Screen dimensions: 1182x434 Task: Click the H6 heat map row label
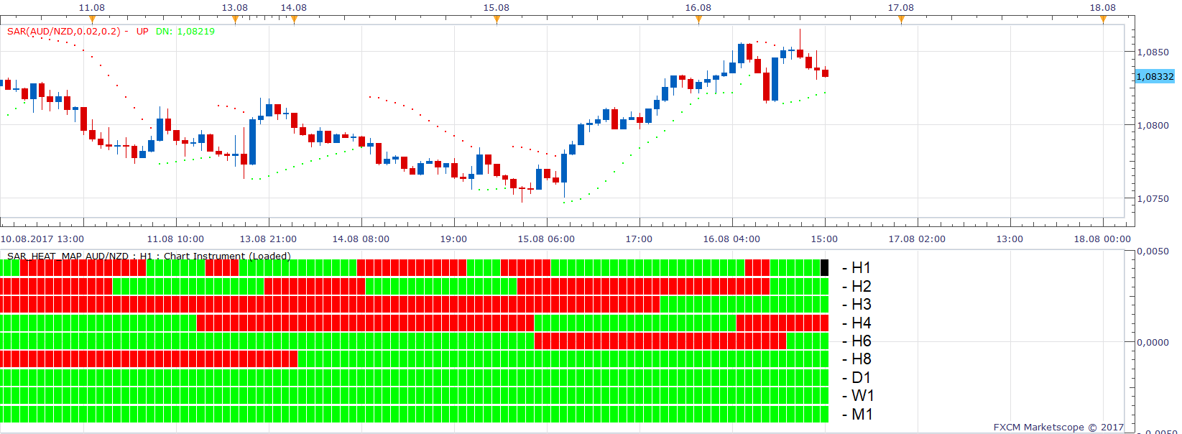pyautogui.click(x=857, y=341)
